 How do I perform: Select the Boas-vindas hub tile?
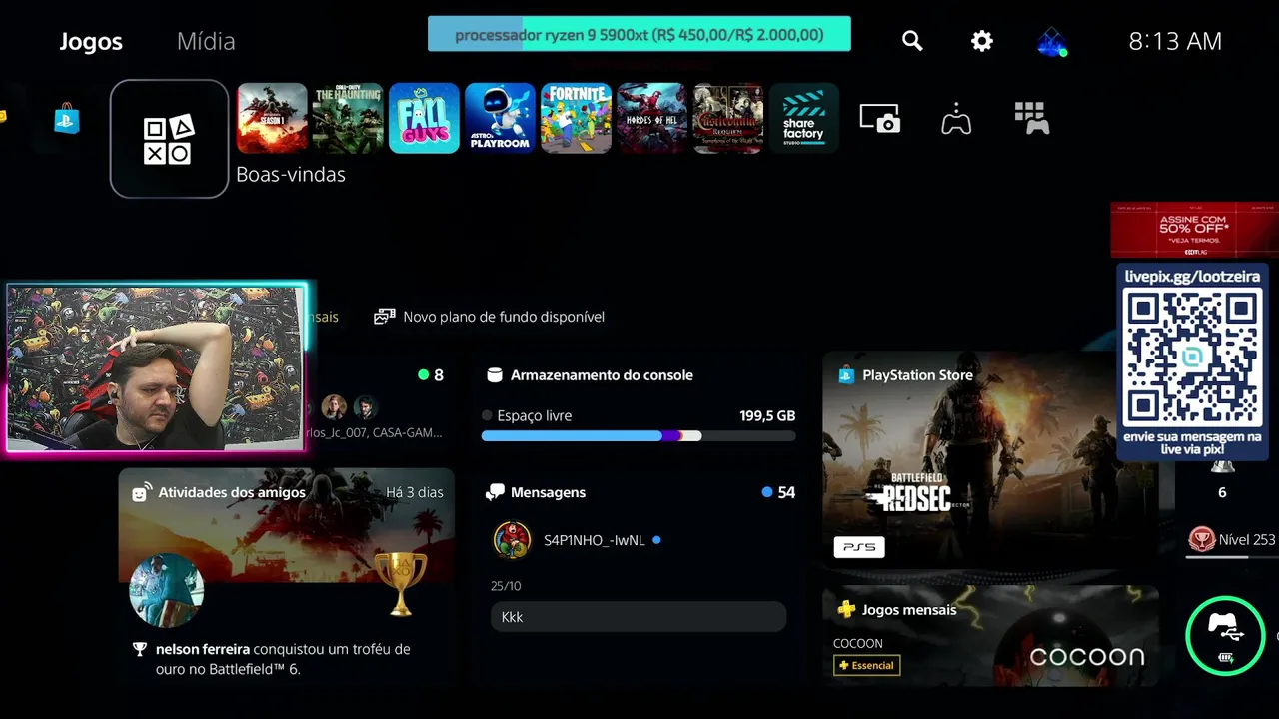pos(169,139)
